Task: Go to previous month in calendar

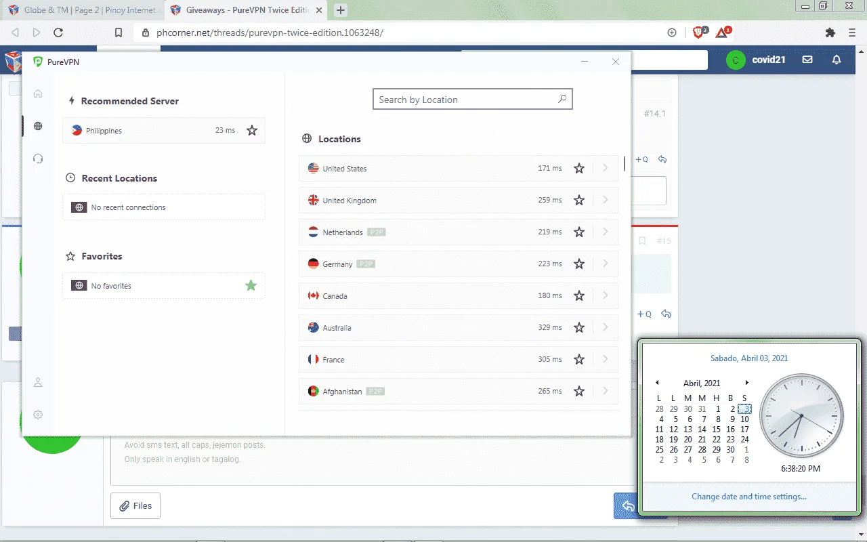Action: 657,383
